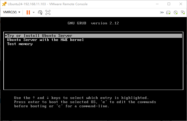Screen dimensions: 187x121
Task: Open the CD/DVD drive device icon
Action: tap(176, 12)
